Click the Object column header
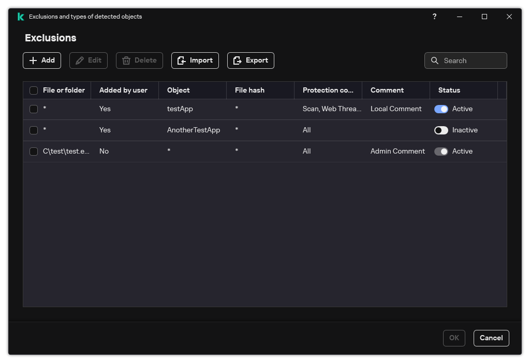530x363 pixels. tap(178, 90)
